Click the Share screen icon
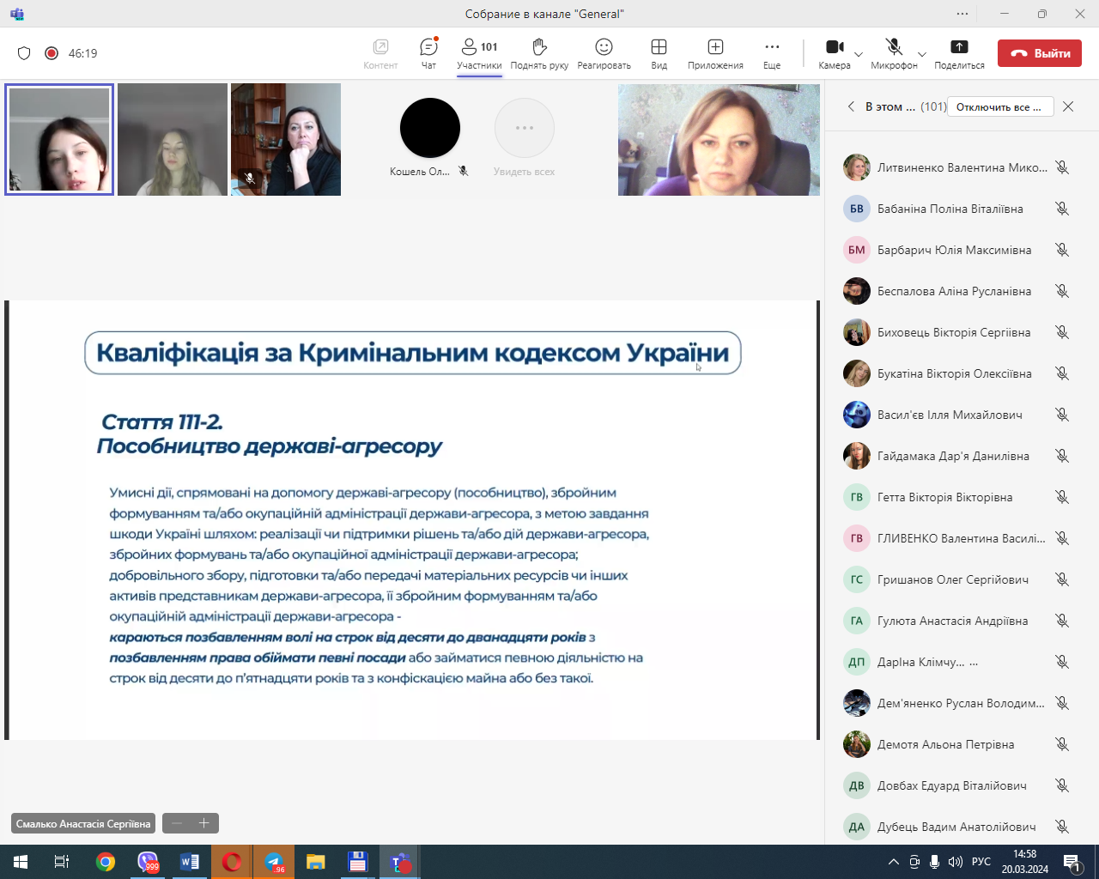The image size is (1099, 879). point(959,47)
